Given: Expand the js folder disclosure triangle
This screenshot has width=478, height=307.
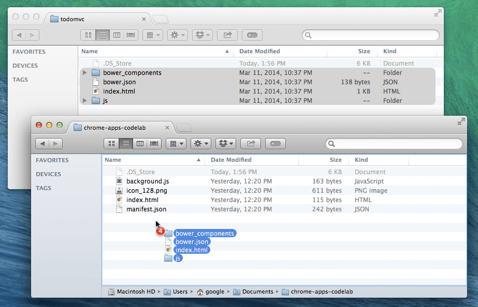Looking at the screenshot, I should [x=84, y=100].
